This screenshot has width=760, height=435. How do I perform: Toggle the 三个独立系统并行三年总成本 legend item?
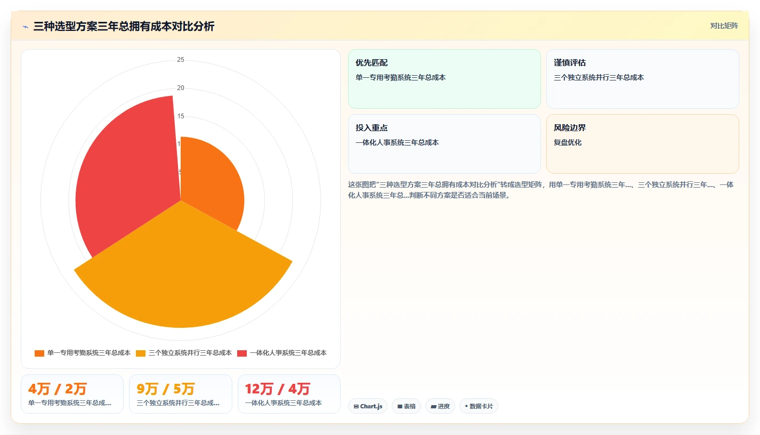[x=184, y=353]
